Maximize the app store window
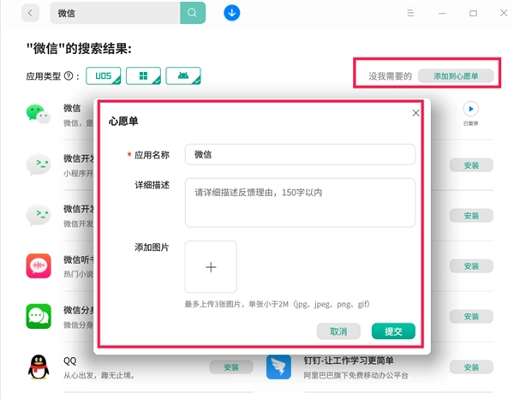This screenshot has width=514, height=399. [473, 14]
